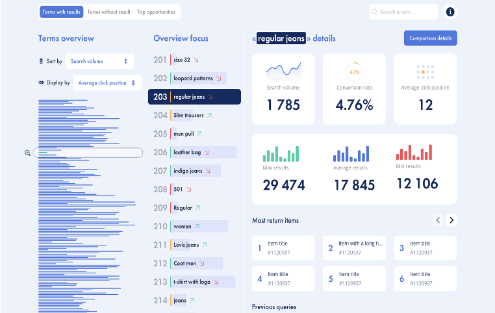Image resolution: width=495 pixels, height=313 pixels.
Task: Open the Sort by Search volume dropdown
Action: click(x=99, y=61)
